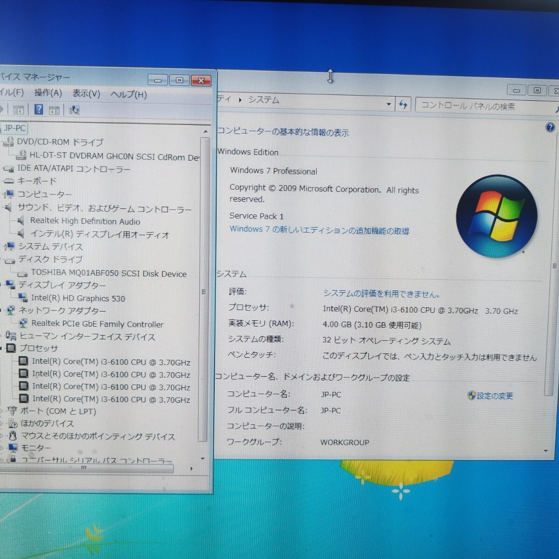Click the refresh button next to address bar
This screenshot has height=559, width=559.
403,105
